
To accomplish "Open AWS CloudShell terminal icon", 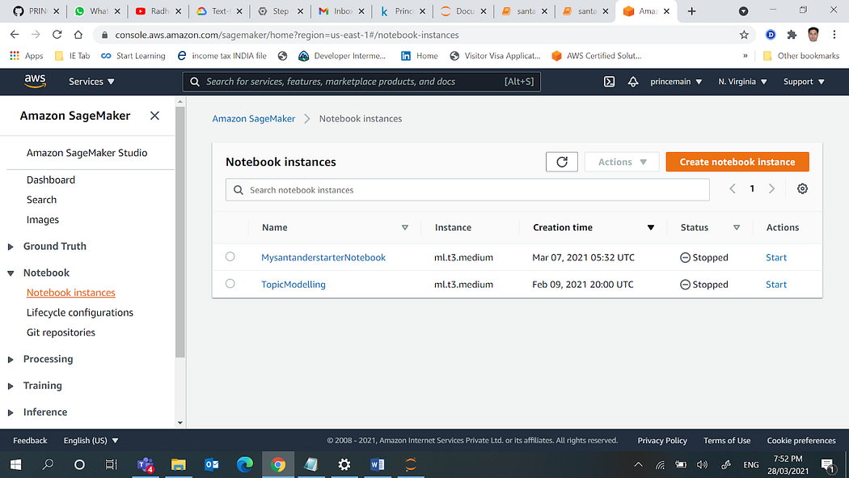I will [609, 82].
